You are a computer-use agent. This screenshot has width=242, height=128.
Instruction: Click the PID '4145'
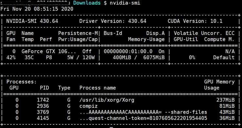(43, 118)
